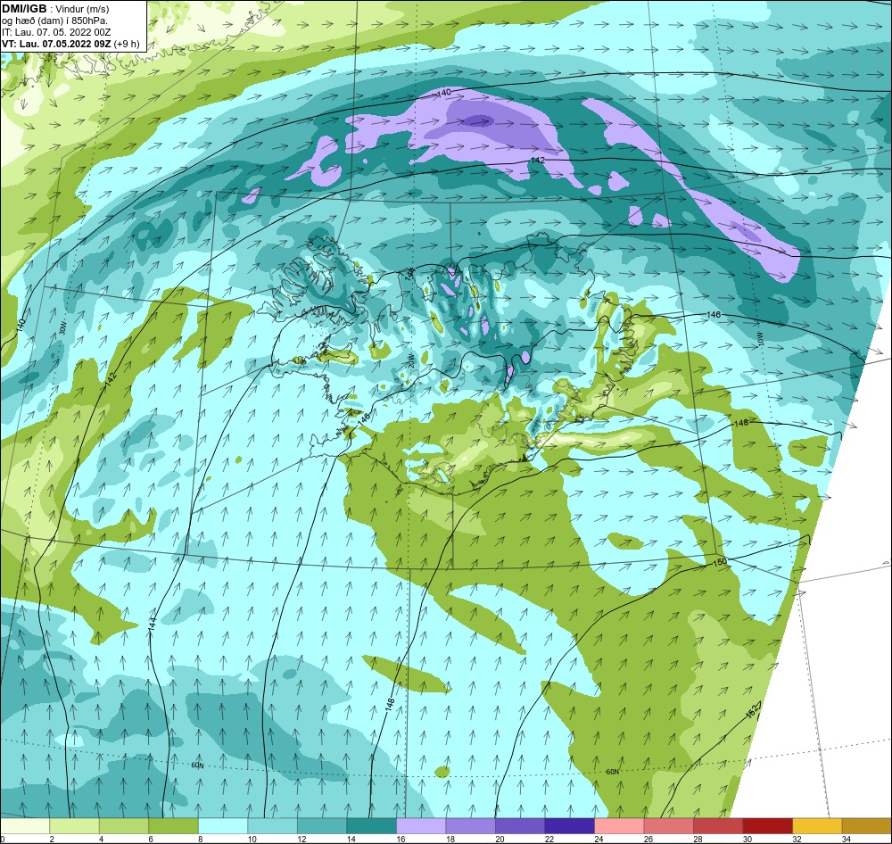Click the 'IT: Lau. 07. 05. 2022 00Z' line
Image resolution: width=892 pixels, height=844 pixels.
click(x=55, y=32)
